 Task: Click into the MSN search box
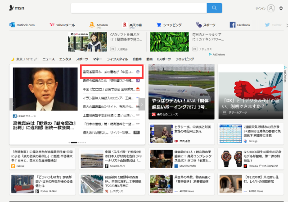pyautogui.click(x=139, y=8)
